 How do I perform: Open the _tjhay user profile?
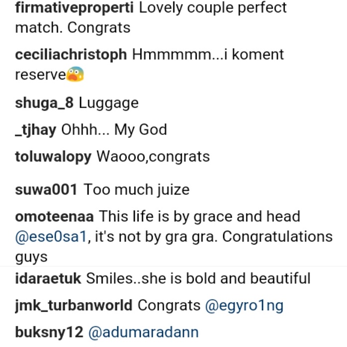(x=36, y=130)
